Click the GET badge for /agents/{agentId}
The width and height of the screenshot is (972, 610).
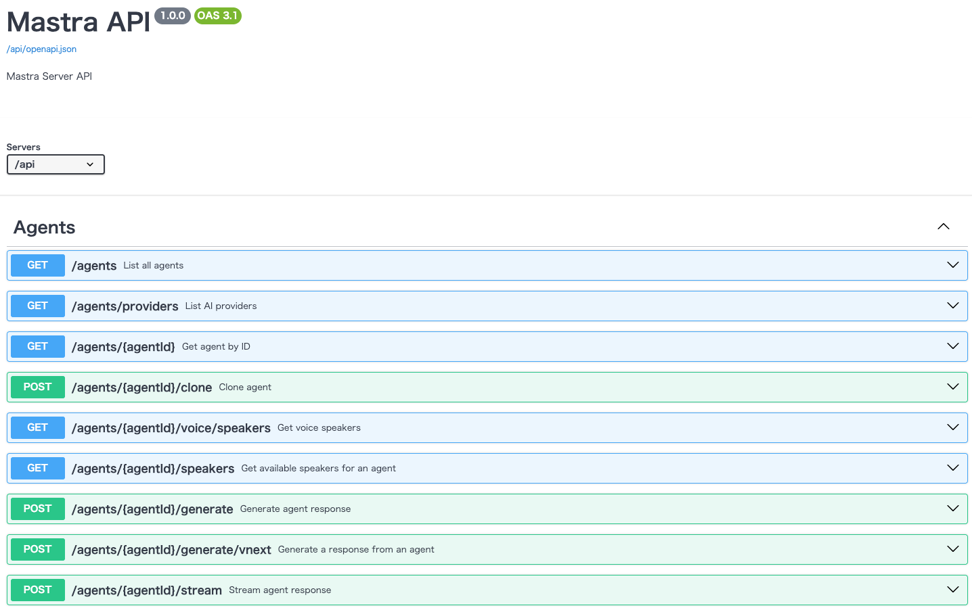click(38, 346)
